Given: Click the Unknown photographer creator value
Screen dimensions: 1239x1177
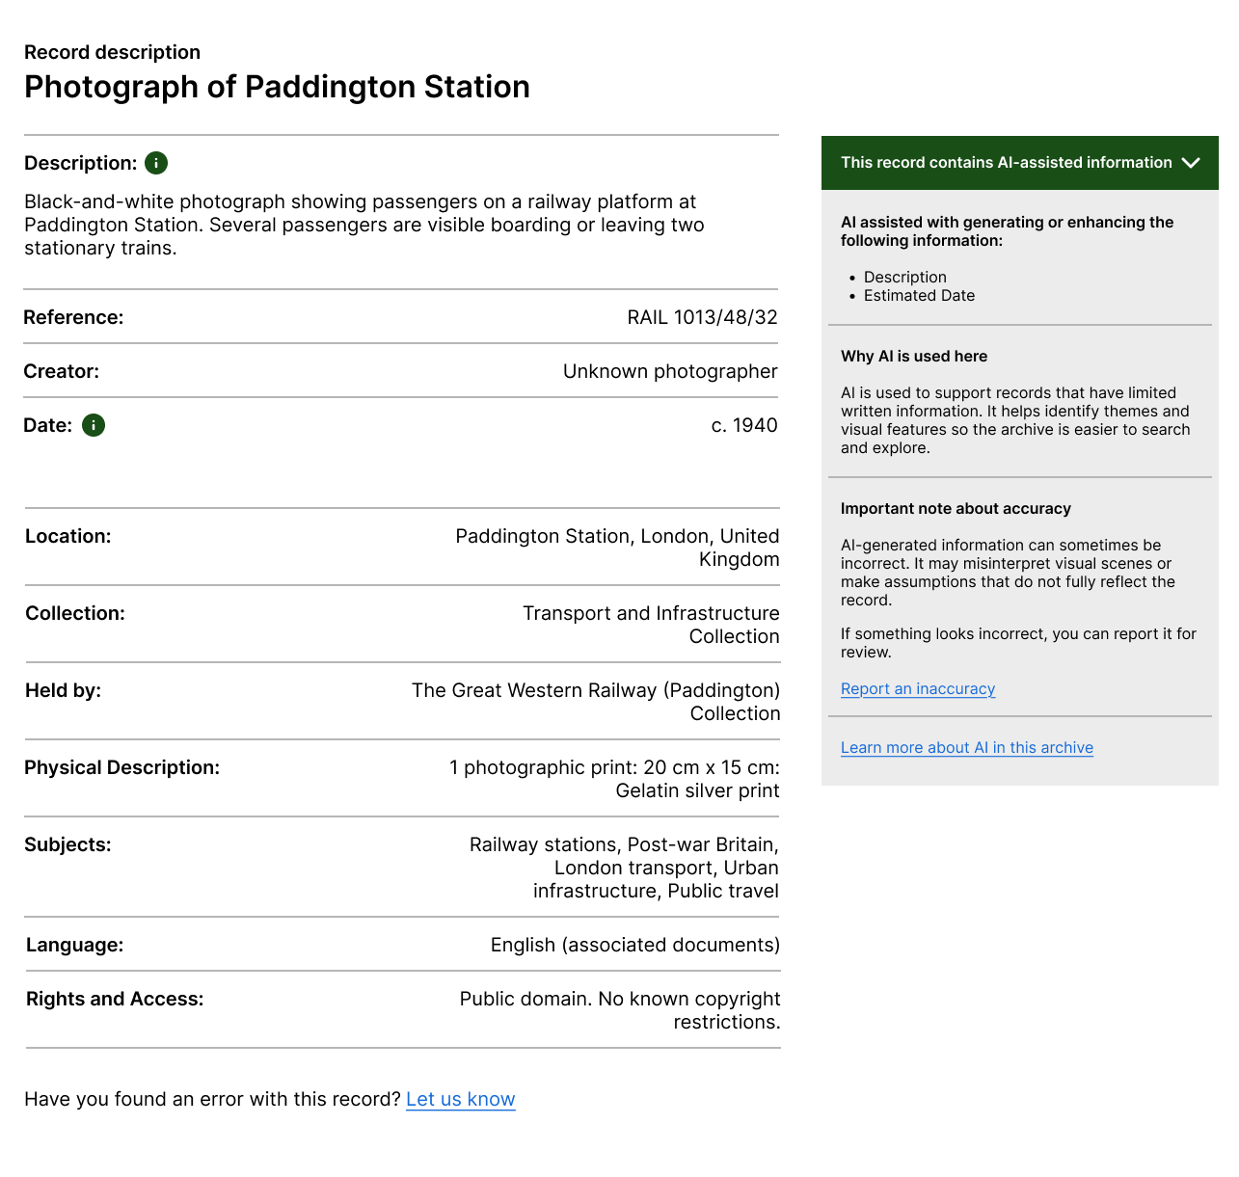Looking at the screenshot, I should (670, 371).
